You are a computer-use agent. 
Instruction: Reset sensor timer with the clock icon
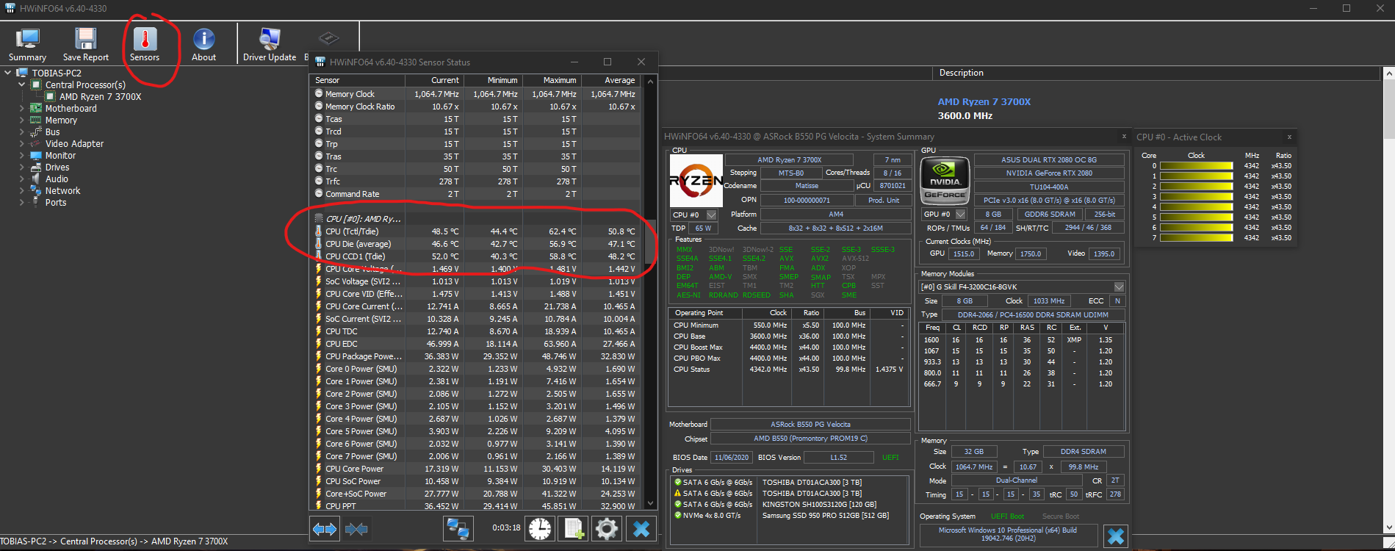point(540,528)
